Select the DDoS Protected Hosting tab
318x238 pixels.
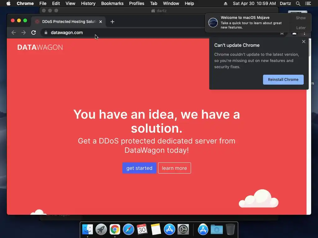(68, 22)
